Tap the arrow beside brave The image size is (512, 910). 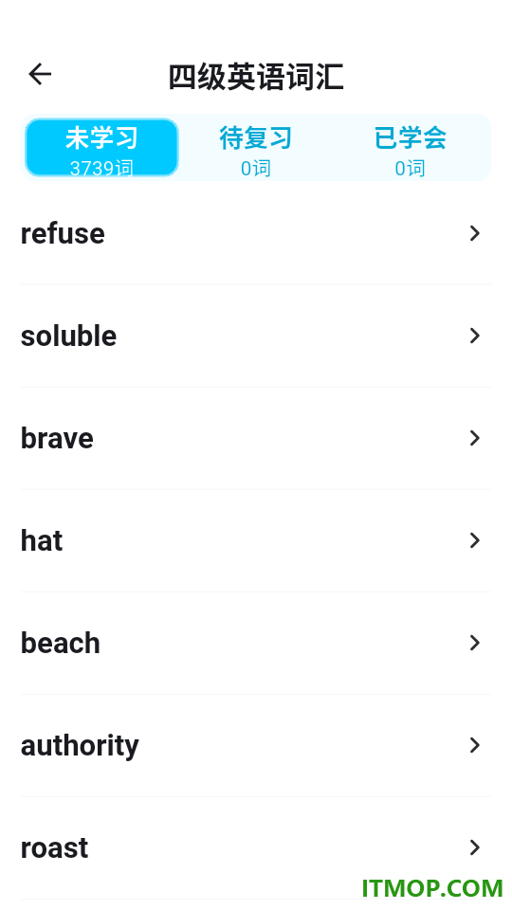[475, 438]
